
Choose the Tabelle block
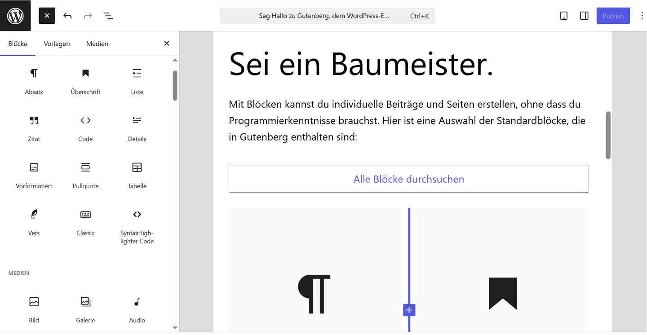click(x=137, y=176)
